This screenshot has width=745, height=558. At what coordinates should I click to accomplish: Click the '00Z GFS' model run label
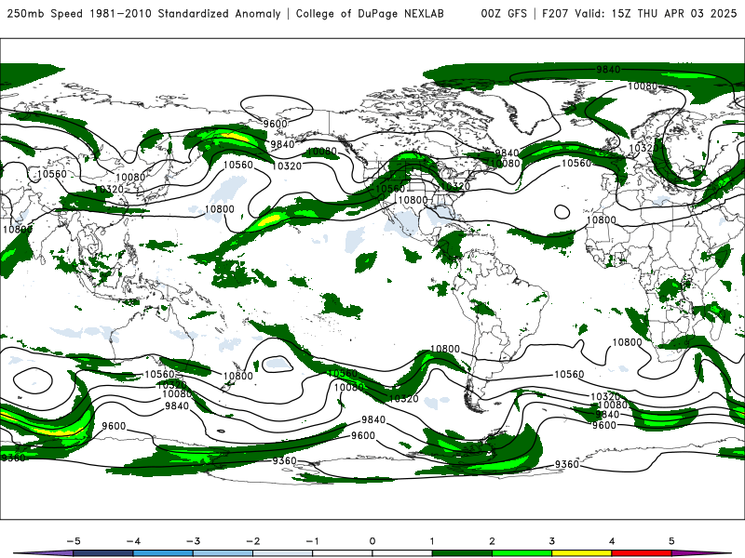(x=504, y=13)
